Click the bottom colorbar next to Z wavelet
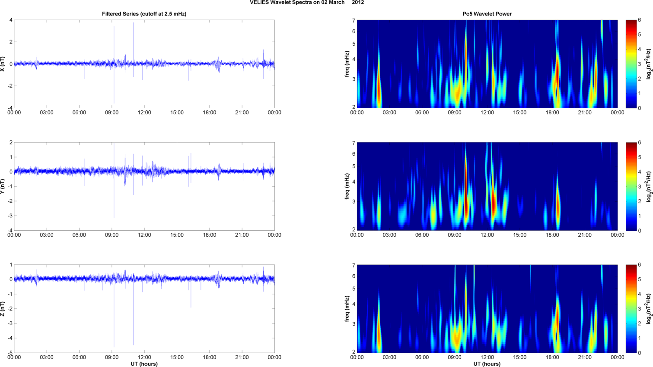653x367 pixels. pyautogui.click(x=631, y=309)
